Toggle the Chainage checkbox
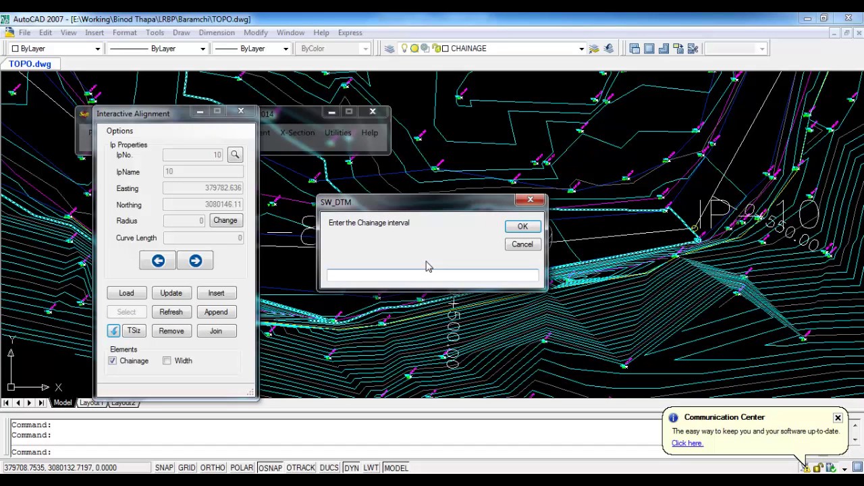This screenshot has height=486, width=864. [x=113, y=361]
